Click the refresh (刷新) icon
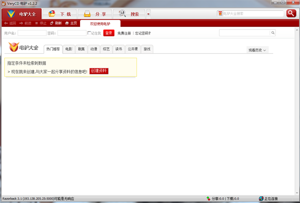The width and height of the screenshot is (300, 203). coord(52,23)
